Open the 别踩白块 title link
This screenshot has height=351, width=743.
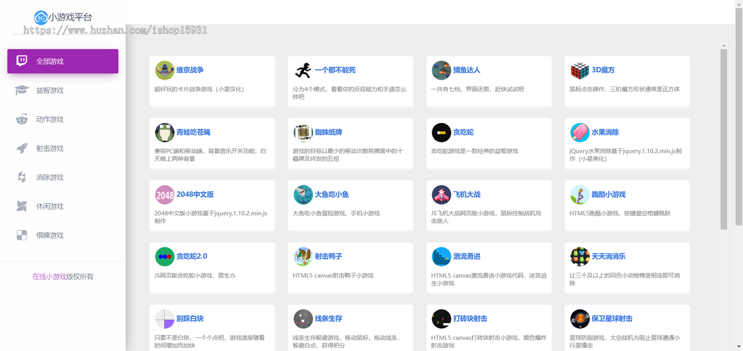point(190,319)
